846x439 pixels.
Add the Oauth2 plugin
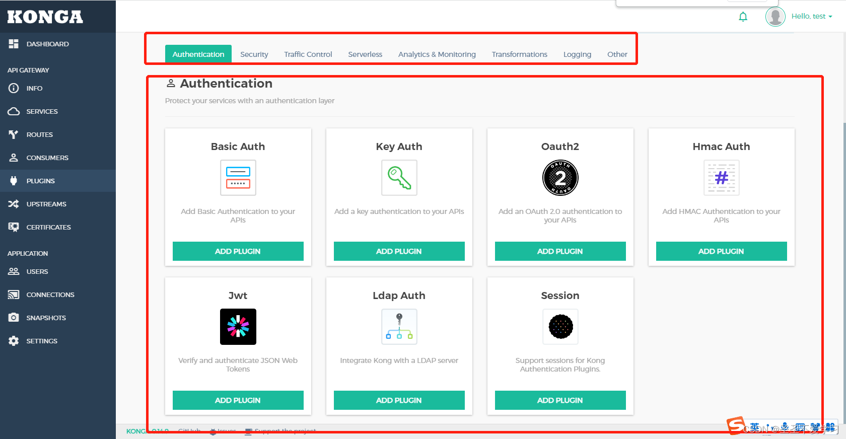[x=560, y=251]
